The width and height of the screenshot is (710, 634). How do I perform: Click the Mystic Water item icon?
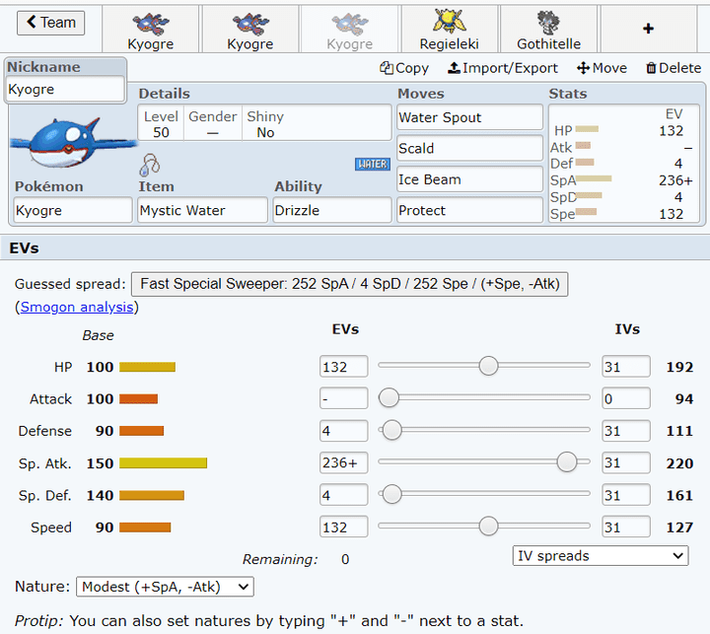pos(150,165)
